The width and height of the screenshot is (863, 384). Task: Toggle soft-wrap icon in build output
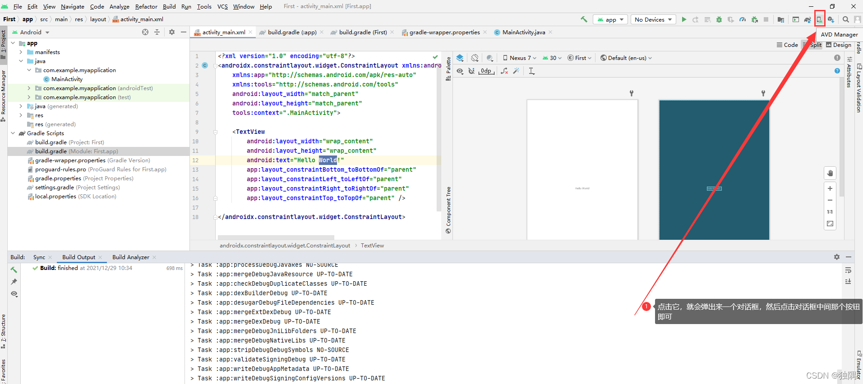point(848,270)
